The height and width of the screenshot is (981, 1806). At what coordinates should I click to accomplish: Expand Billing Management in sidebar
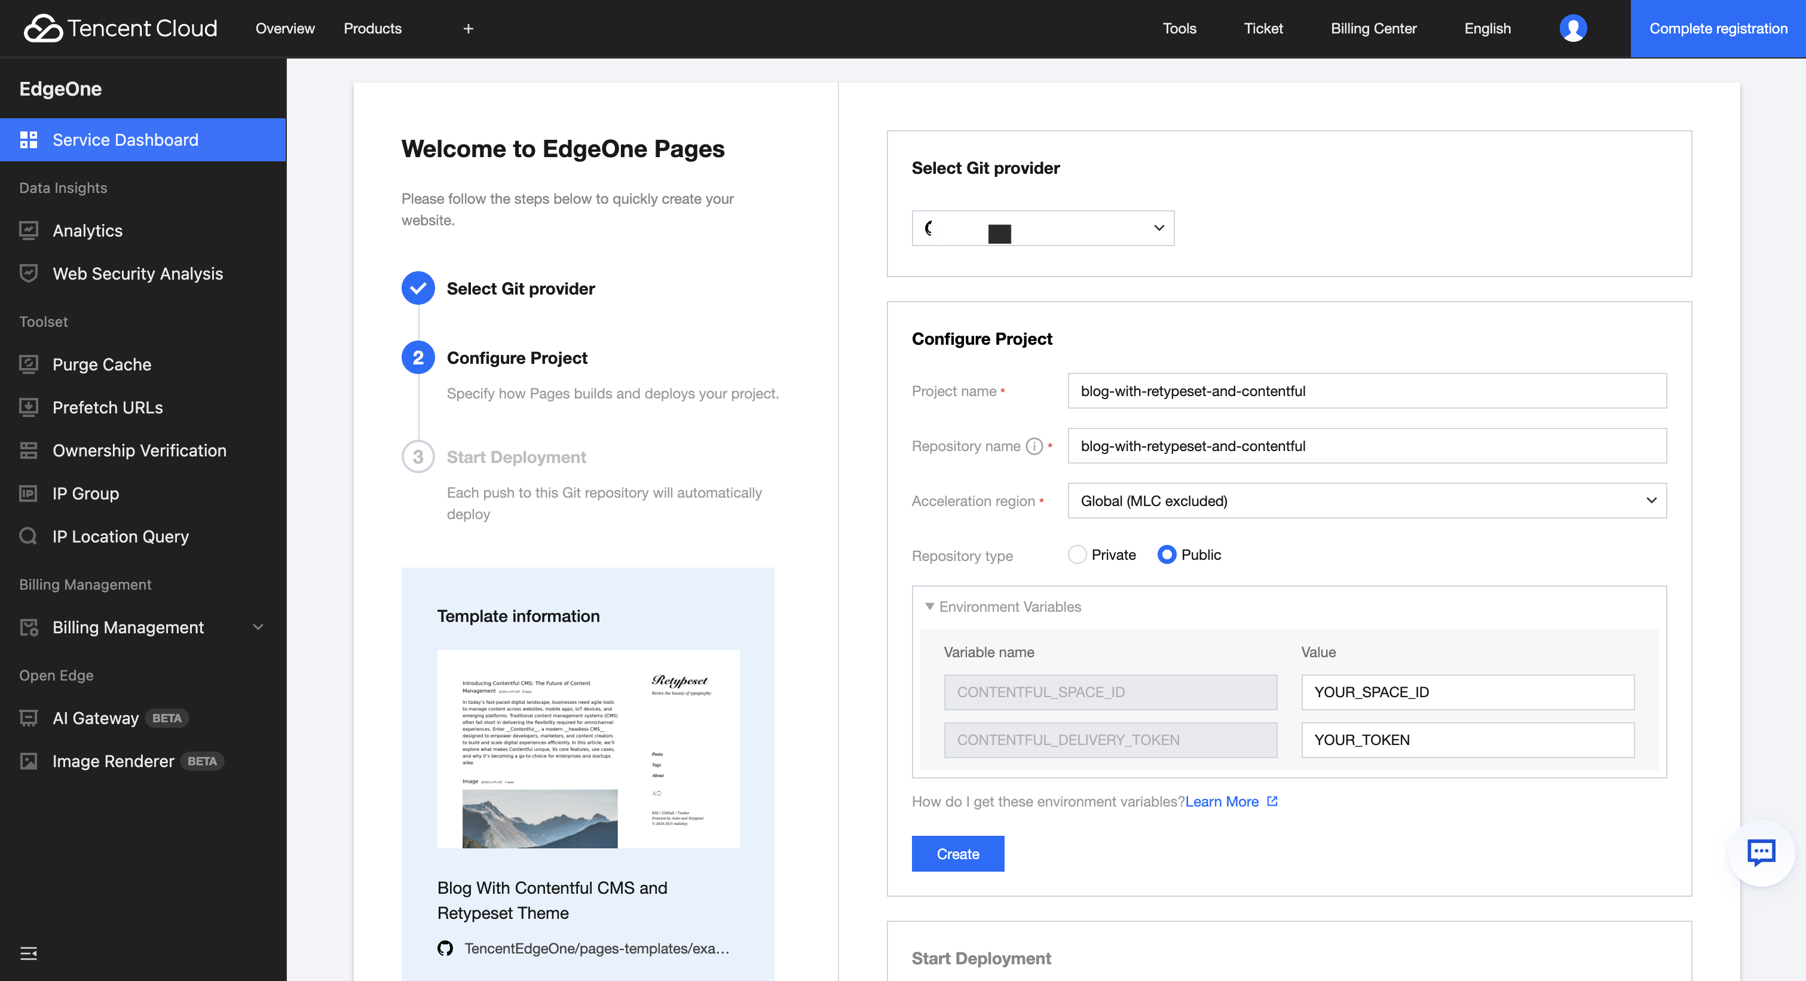258,627
